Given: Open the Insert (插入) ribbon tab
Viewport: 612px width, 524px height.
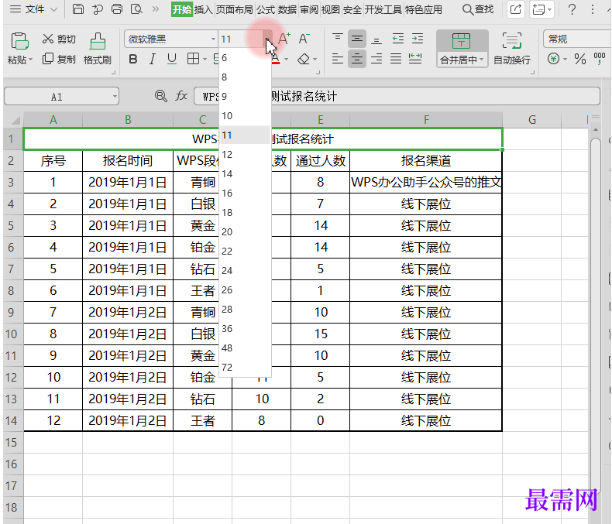Looking at the screenshot, I should pos(204,10).
